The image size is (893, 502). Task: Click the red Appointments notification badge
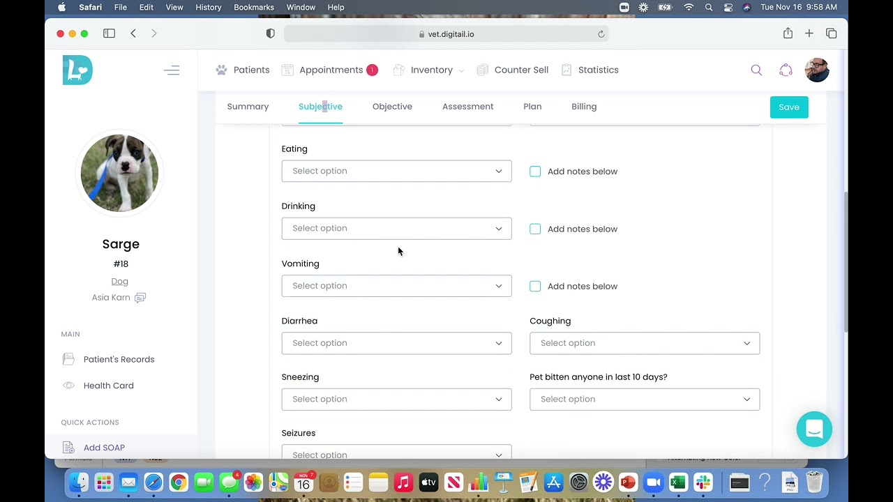(372, 70)
